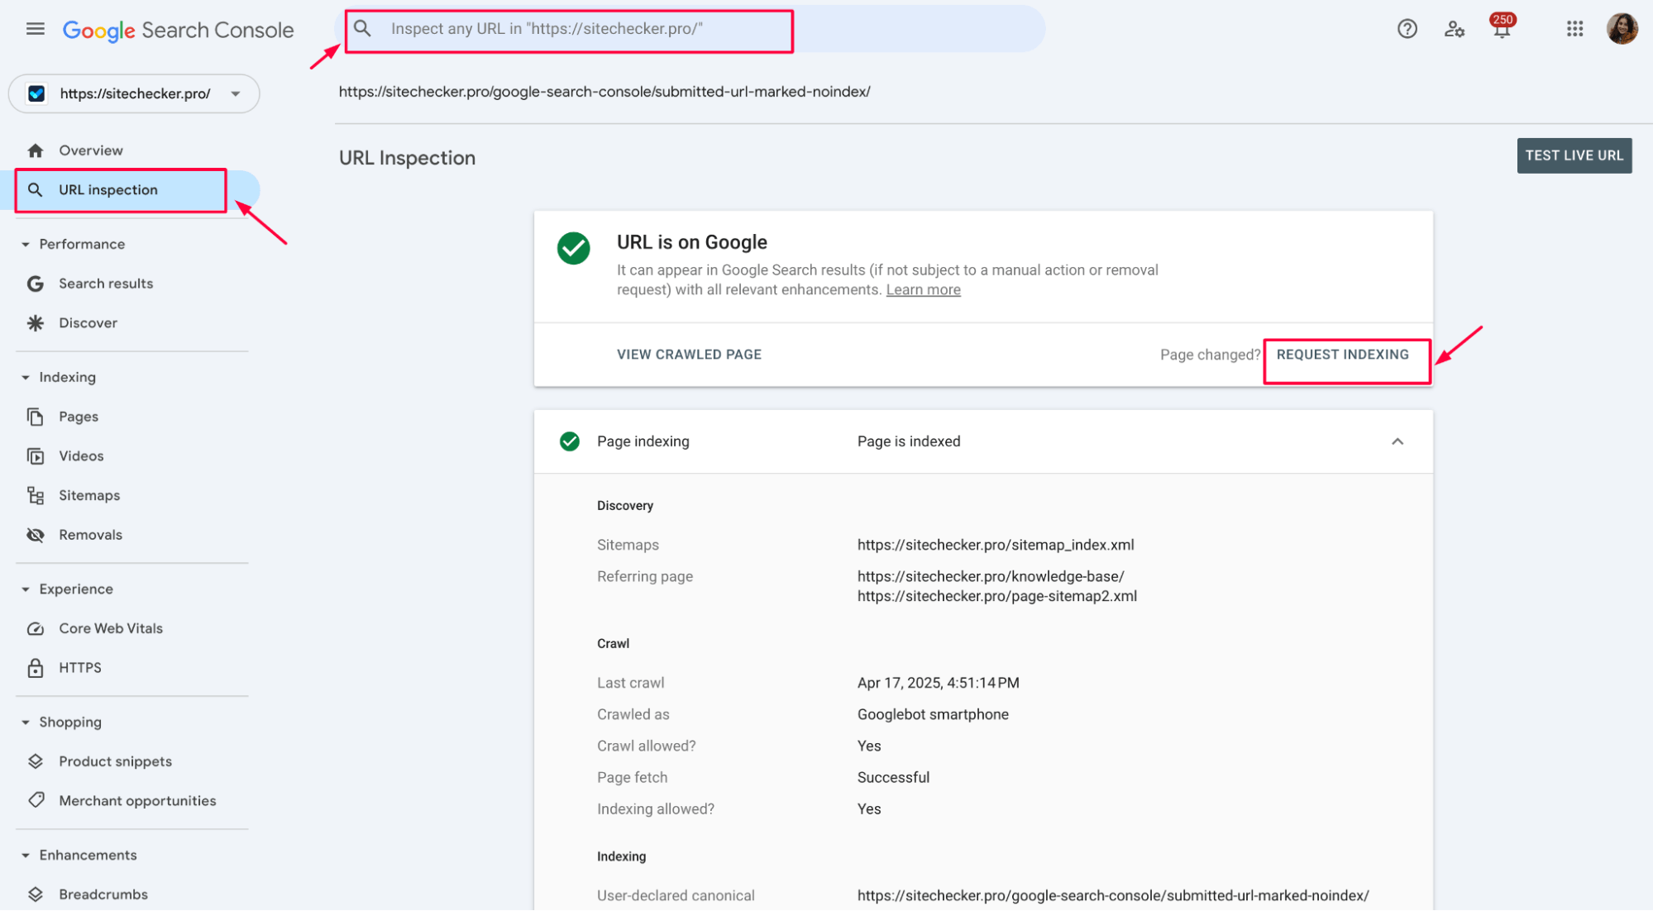Click the Core Web Vitals gauge icon
The image size is (1653, 911).
pyautogui.click(x=35, y=628)
